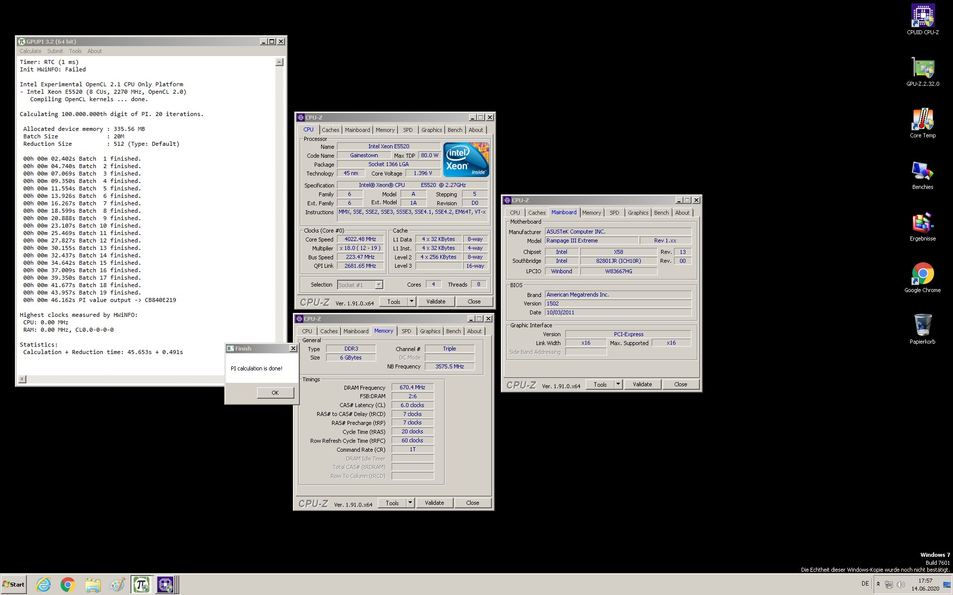Click Validate in CPU window
Image resolution: width=953 pixels, height=595 pixels.
point(436,301)
